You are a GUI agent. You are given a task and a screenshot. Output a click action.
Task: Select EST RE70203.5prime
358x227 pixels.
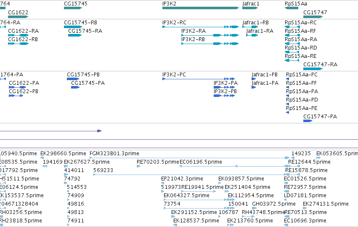tap(158, 162)
